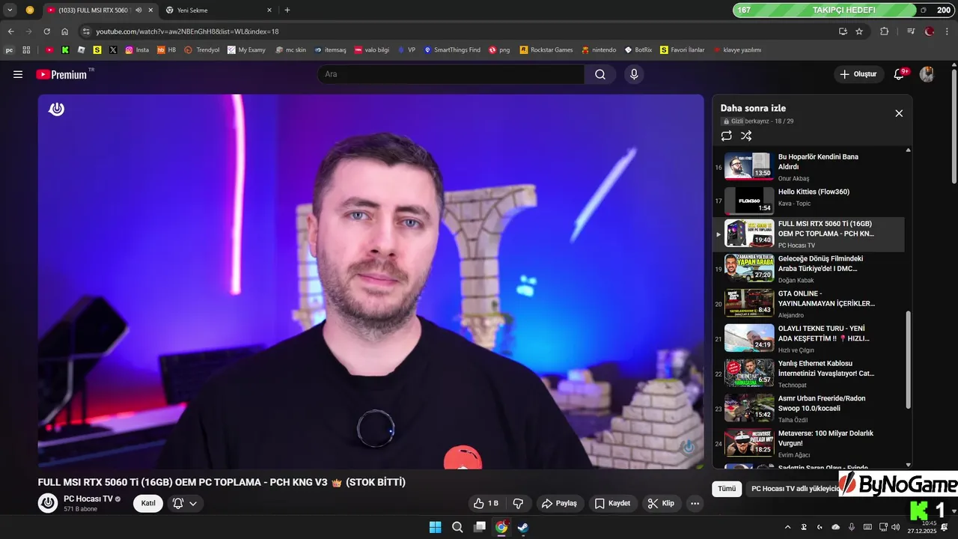Focus the Ara search field
Screen dimensions: 958x539
point(451,74)
